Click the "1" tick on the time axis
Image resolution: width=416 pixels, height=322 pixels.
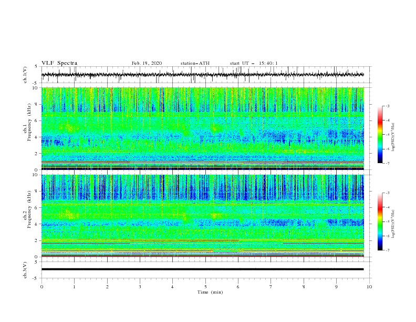pos(74,287)
